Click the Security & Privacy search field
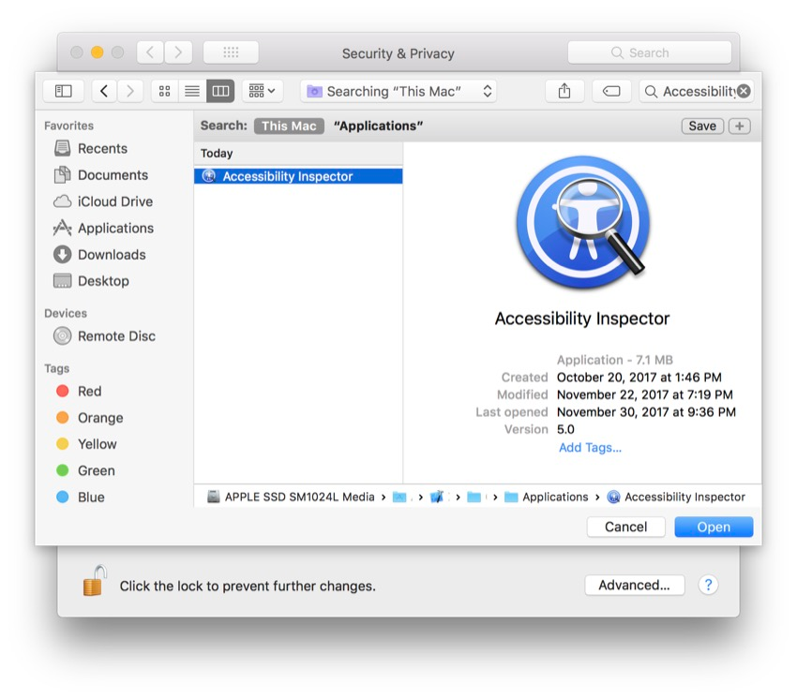 click(x=650, y=52)
